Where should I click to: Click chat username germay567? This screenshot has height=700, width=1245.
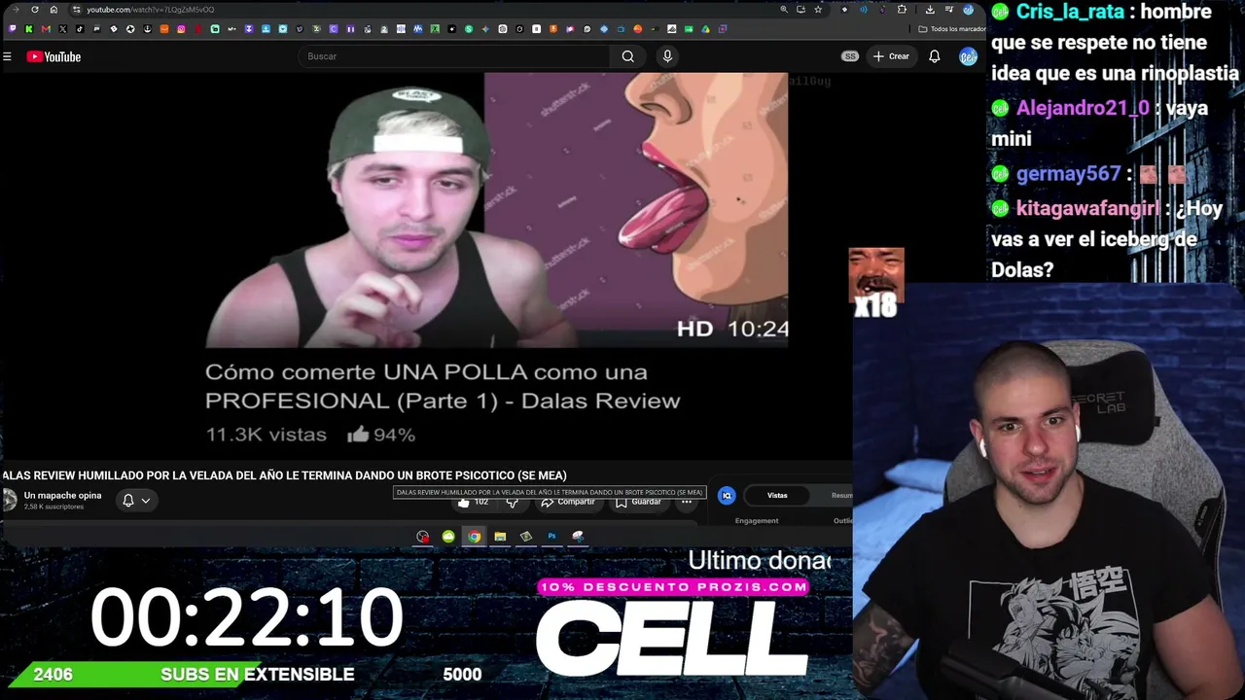tap(1068, 174)
